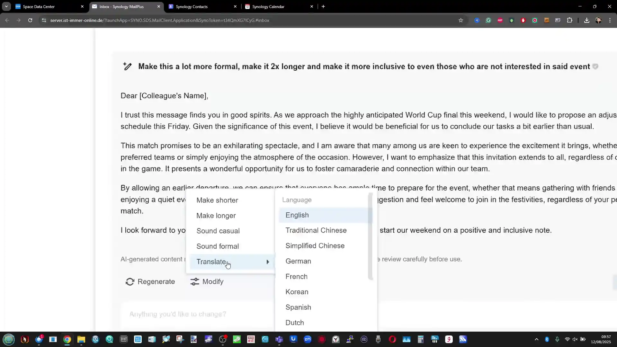Open the Chrome profile avatar
Image resolution: width=617 pixels, height=347 pixels.
[x=598, y=20]
